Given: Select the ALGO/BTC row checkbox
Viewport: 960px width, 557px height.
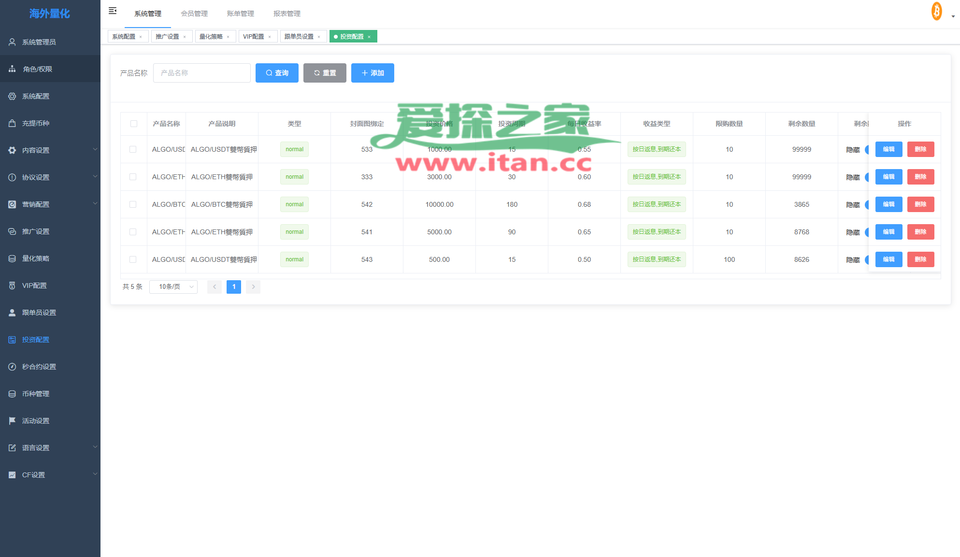Looking at the screenshot, I should [133, 204].
